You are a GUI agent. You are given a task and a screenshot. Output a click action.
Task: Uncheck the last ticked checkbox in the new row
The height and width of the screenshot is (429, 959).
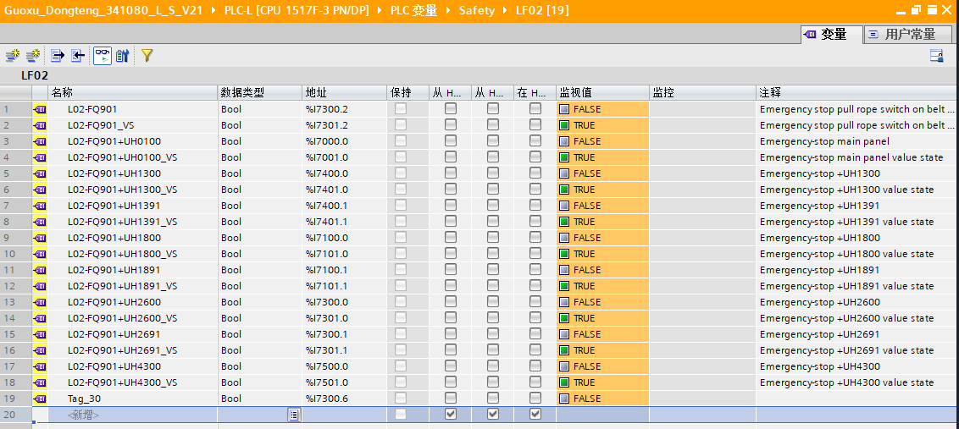point(535,415)
